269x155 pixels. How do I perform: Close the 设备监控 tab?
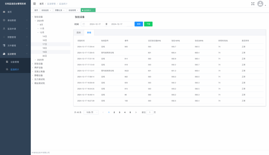tap(50, 10)
